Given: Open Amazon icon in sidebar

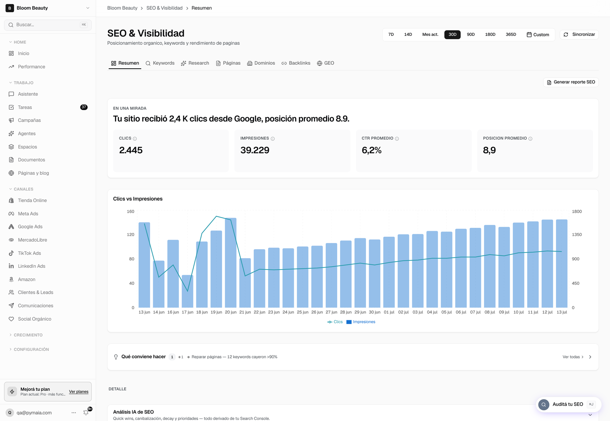Looking at the screenshot, I should tap(11, 280).
